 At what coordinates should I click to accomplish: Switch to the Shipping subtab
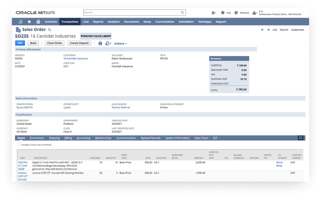(x=55, y=138)
